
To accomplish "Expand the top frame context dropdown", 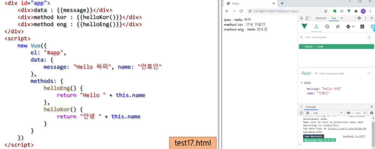I will pos(341,113).
